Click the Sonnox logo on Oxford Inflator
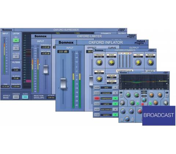Image resolution: width=176 pixels, height=154 pixels. tap(66, 43)
